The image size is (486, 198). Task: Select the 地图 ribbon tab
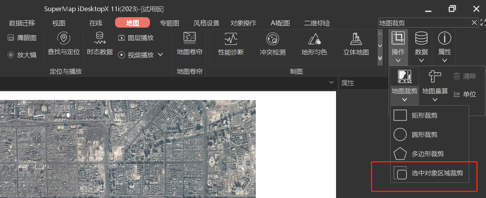click(x=132, y=23)
